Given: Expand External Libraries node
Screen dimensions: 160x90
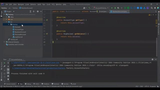Looking at the screenshot, I should coord(4,42).
